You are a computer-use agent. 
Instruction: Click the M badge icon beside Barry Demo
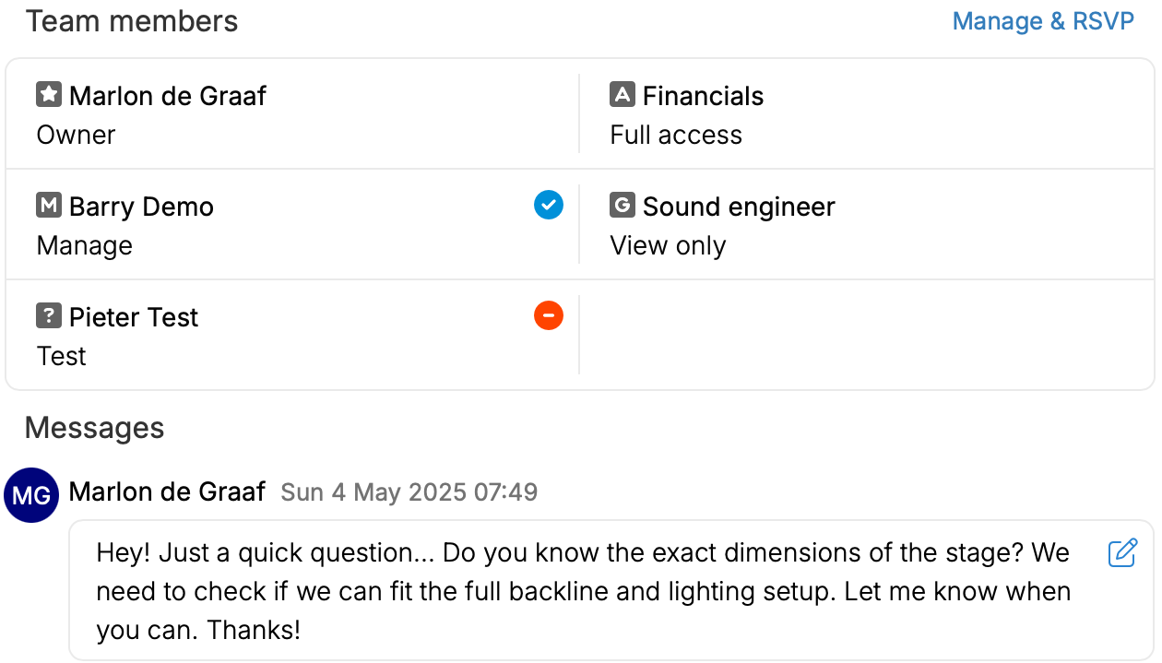pyautogui.click(x=49, y=205)
